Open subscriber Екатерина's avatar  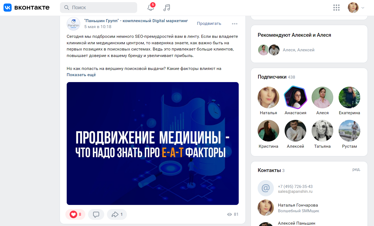pyautogui.click(x=349, y=97)
